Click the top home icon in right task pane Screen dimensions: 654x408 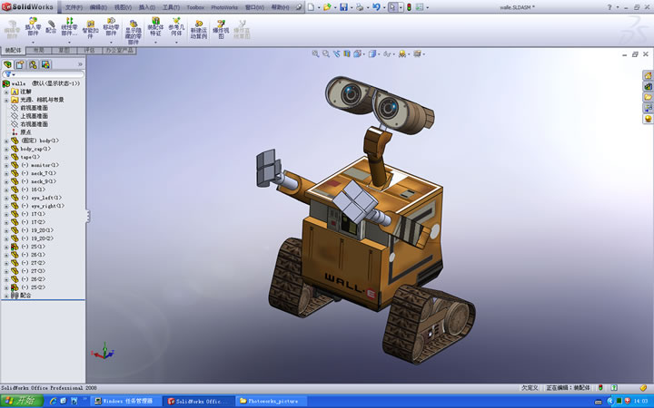648,75
